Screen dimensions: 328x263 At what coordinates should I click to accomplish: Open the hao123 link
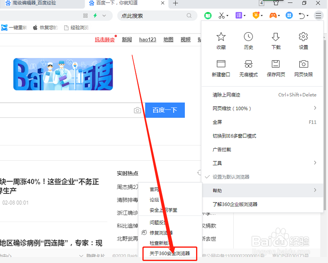pos(148,39)
